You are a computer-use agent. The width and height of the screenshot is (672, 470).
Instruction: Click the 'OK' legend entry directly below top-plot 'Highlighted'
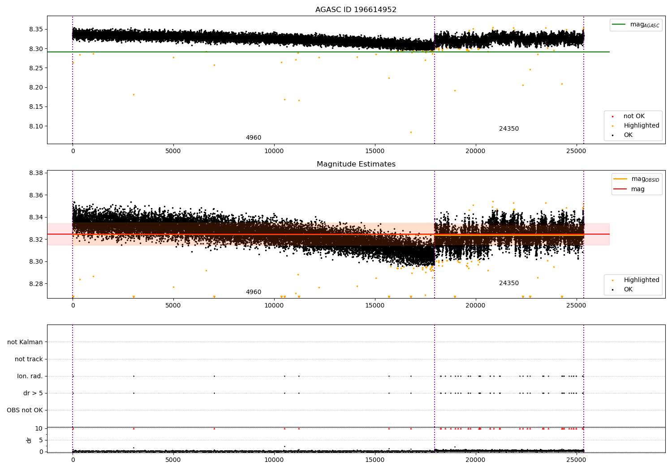628,135
